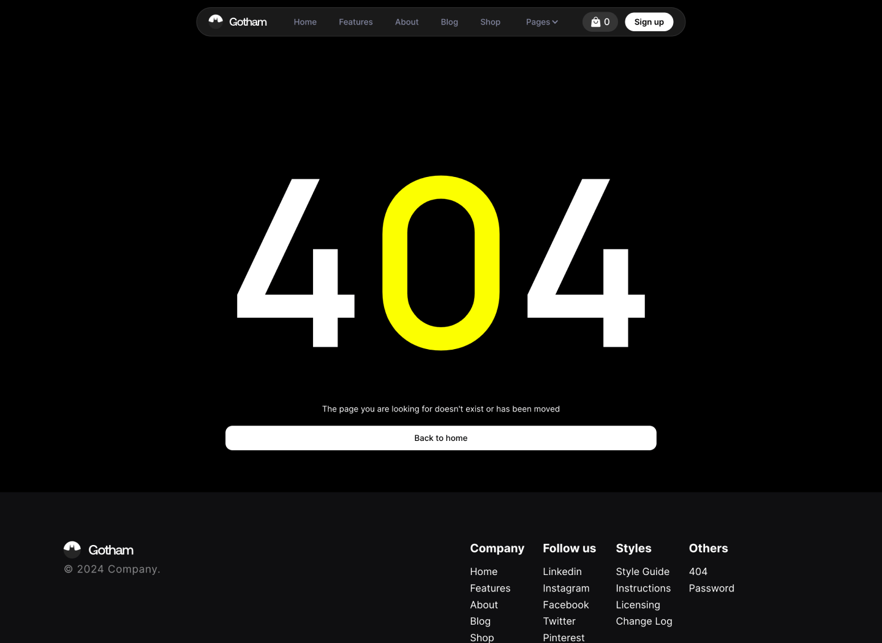Visit the Instagram link under Follow us

point(566,588)
